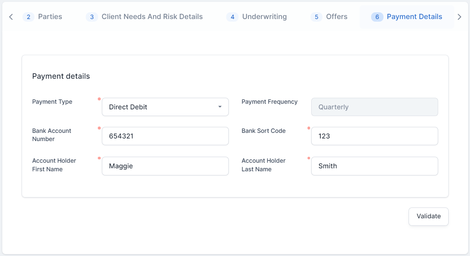Click the step 3 number badge
The width and height of the screenshot is (470, 256).
[x=92, y=17]
